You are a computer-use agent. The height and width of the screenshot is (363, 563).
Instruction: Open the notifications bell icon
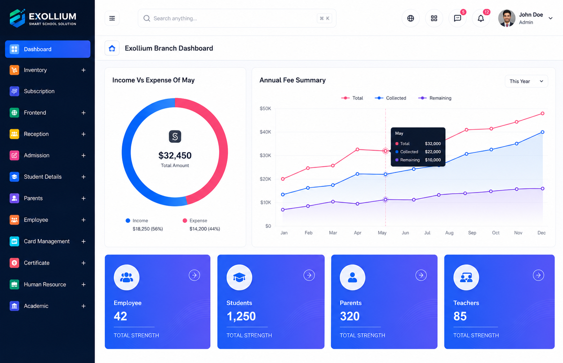(481, 18)
